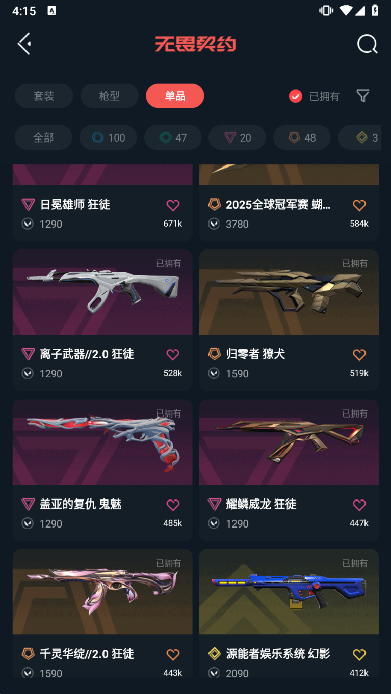Open the 千灵华绽//2.0 狂徒 skin title
This screenshot has height=694, width=391.
pyautogui.click(x=87, y=654)
